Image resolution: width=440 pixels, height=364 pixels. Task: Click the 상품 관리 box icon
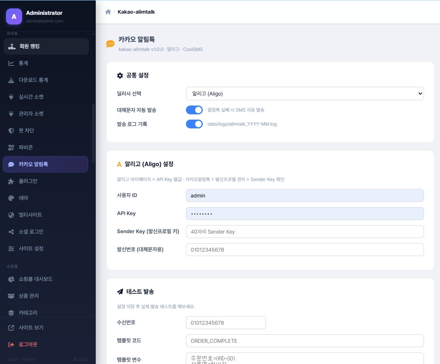[x=11, y=296]
